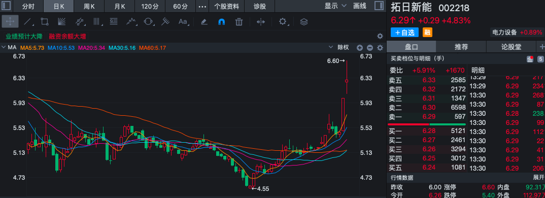Image resolution: width=545 pixels, height=198 pixels.
Task: Open MA indicator settings gear
Action: pos(380,48)
